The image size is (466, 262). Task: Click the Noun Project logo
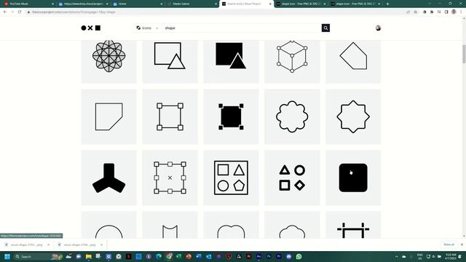tap(90, 28)
